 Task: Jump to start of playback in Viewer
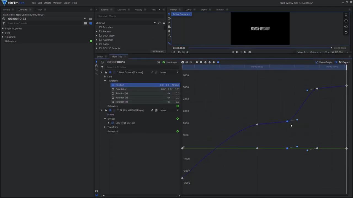(x=232, y=52)
